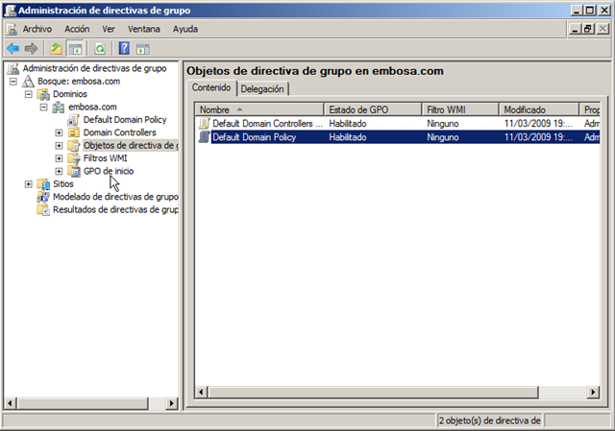Screen dimensions: 615x431
Task: Click the Forward arrow toolbar icon
Action: [x=32, y=48]
